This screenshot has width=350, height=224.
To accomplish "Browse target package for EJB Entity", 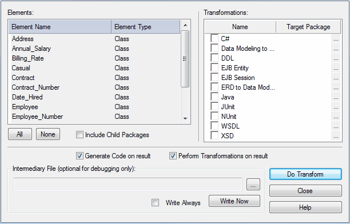I will (336, 68).
